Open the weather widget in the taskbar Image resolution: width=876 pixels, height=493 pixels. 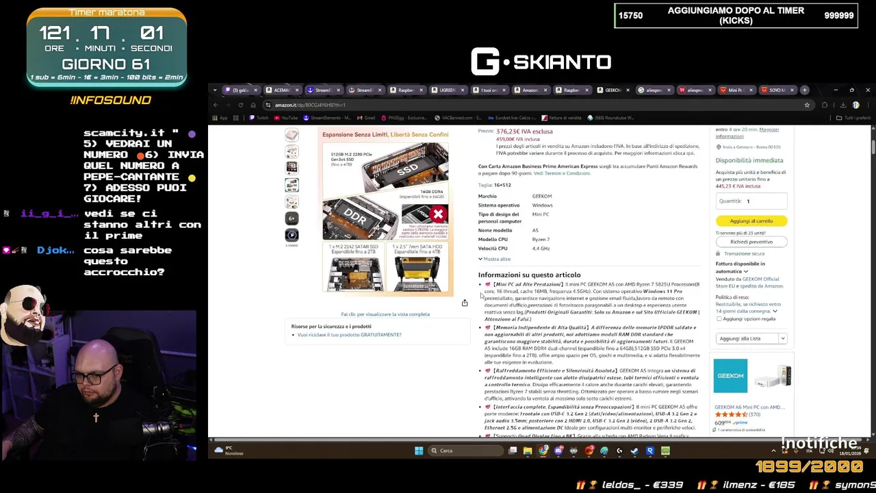pos(229,451)
